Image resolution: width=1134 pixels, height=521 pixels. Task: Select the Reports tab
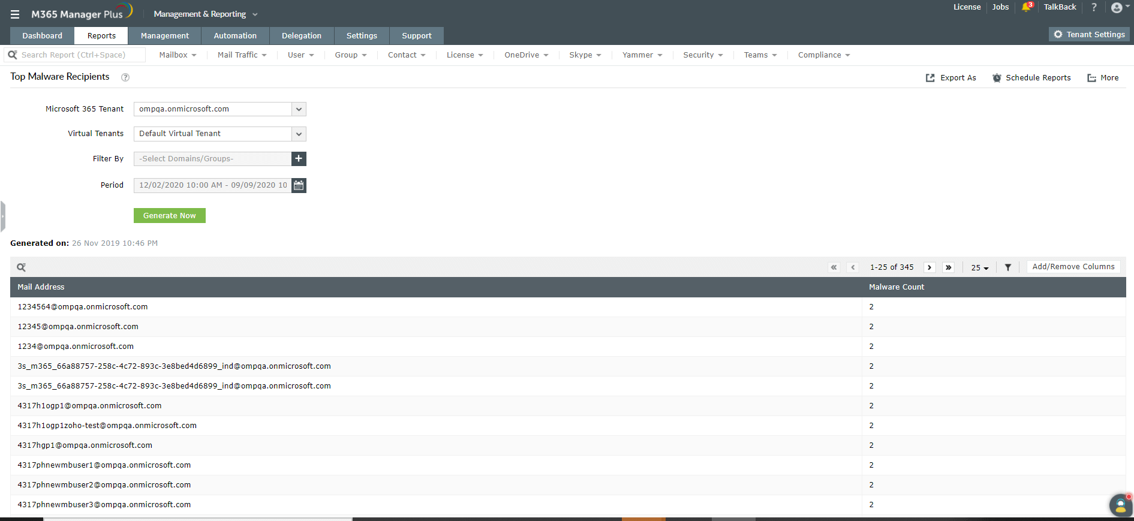coord(101,36)
